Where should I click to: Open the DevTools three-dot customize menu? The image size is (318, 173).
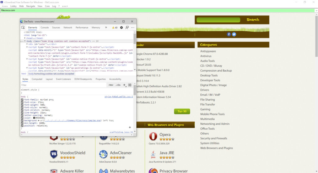click(133, 28)
